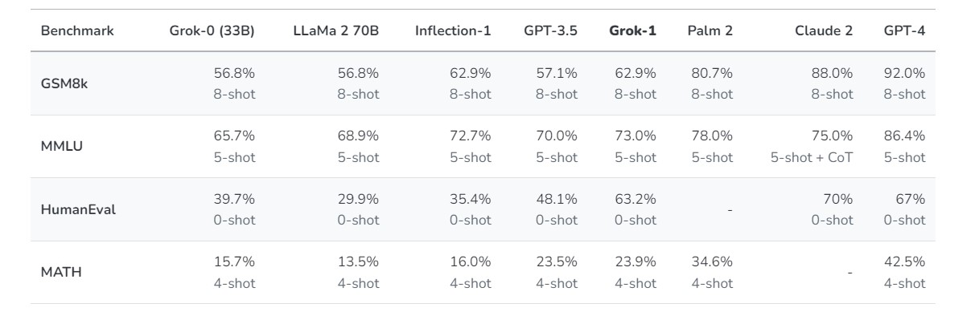Click GPT-4's 92.0% GSM8k score

tap(905, 74)
